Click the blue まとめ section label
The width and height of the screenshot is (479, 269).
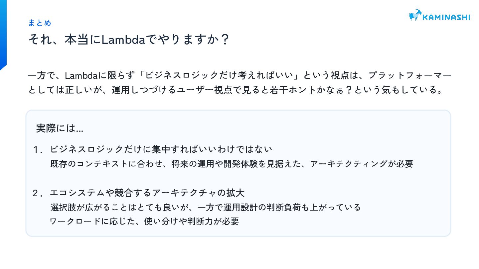(x=40, y=23)
